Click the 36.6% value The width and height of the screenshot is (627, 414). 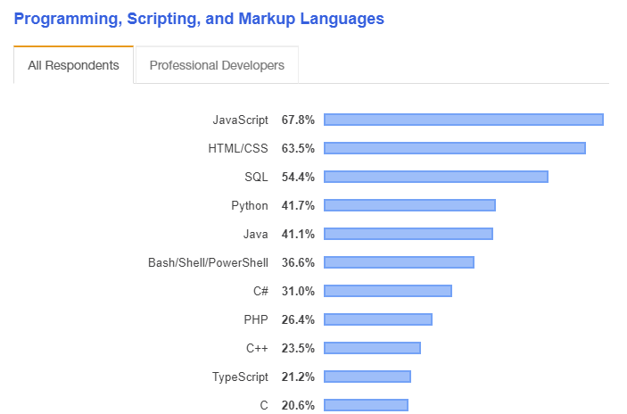[298, 263]
